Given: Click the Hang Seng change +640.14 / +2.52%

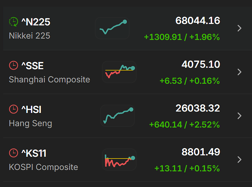Looking at the screenshot, I should click(184, 125).
